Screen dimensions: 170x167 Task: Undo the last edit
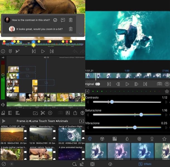tap(75, 51)
